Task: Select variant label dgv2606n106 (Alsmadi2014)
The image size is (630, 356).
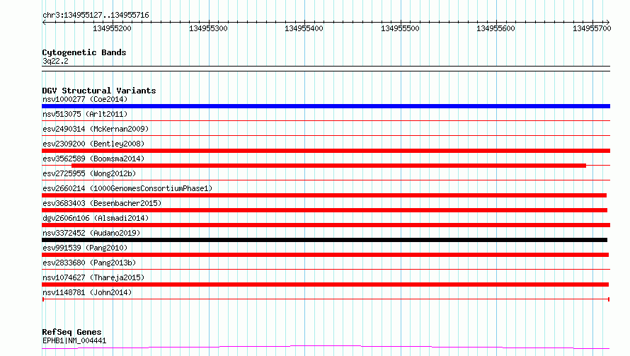Action: pos(96,218)
